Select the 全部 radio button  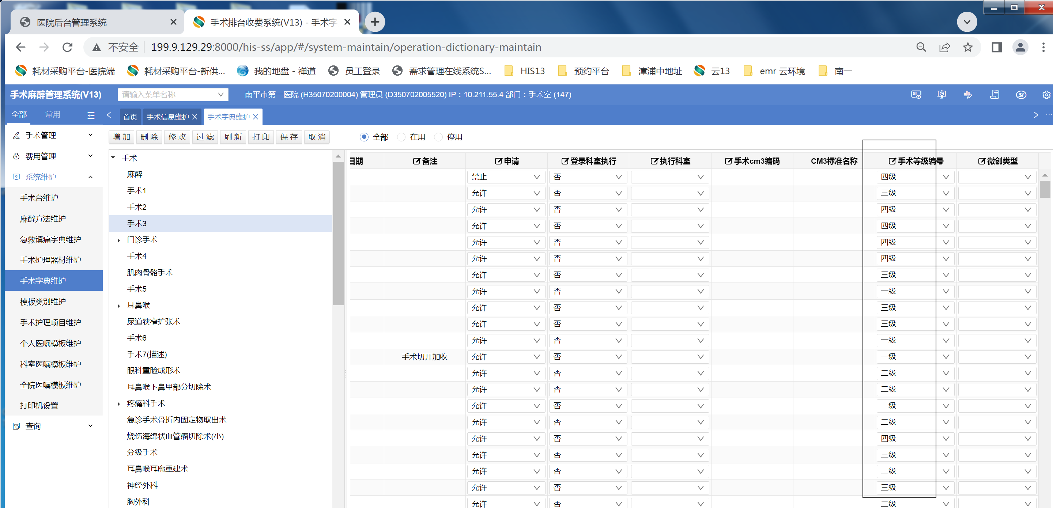[364, 137]
